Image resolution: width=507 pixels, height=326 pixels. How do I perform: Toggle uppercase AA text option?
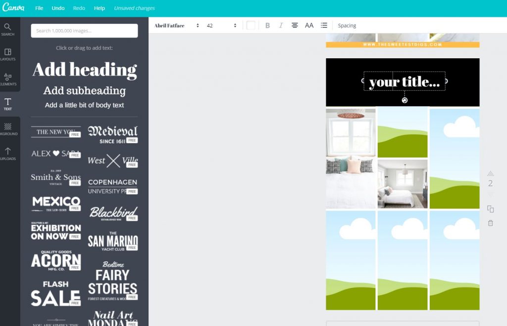point(309,25)
